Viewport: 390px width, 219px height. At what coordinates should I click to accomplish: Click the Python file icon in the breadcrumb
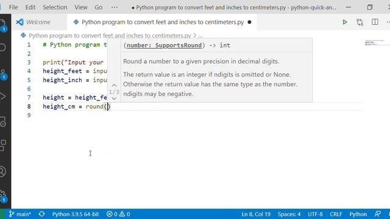23,35
